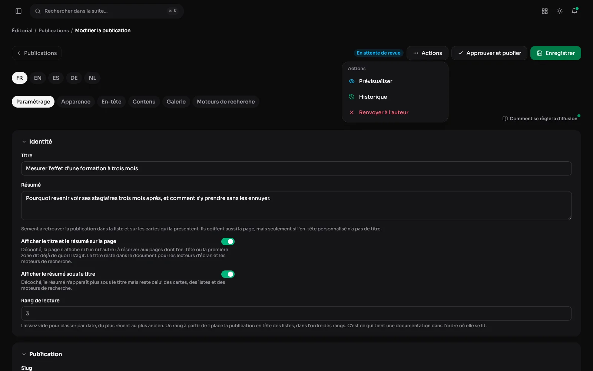Open the En-tête tab
Image resolution: width=593 pixels, height=371 pixels.
[112, 102]
